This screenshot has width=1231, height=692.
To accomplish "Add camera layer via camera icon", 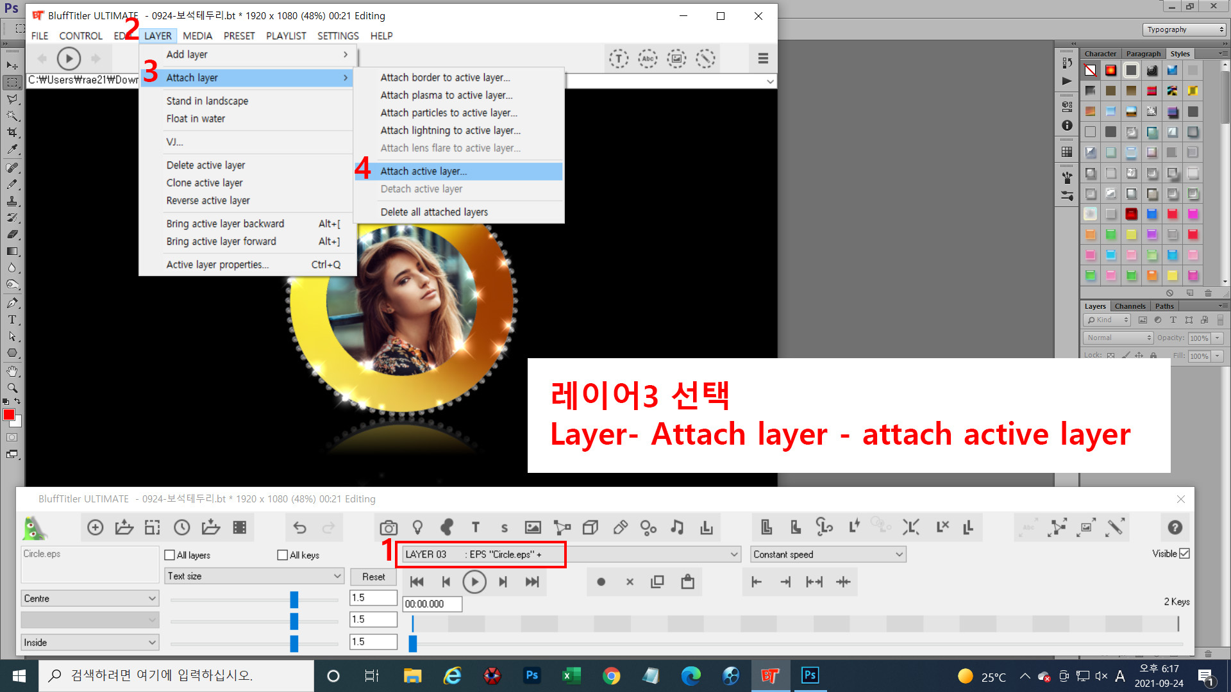I will click(x=388, y=527).
